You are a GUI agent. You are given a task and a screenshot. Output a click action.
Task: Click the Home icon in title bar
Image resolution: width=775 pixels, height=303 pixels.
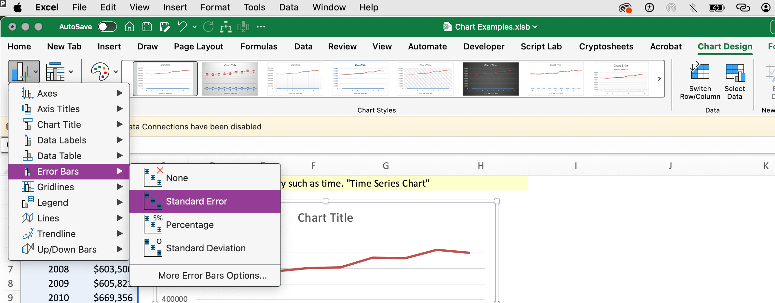(x=129, y=27)
